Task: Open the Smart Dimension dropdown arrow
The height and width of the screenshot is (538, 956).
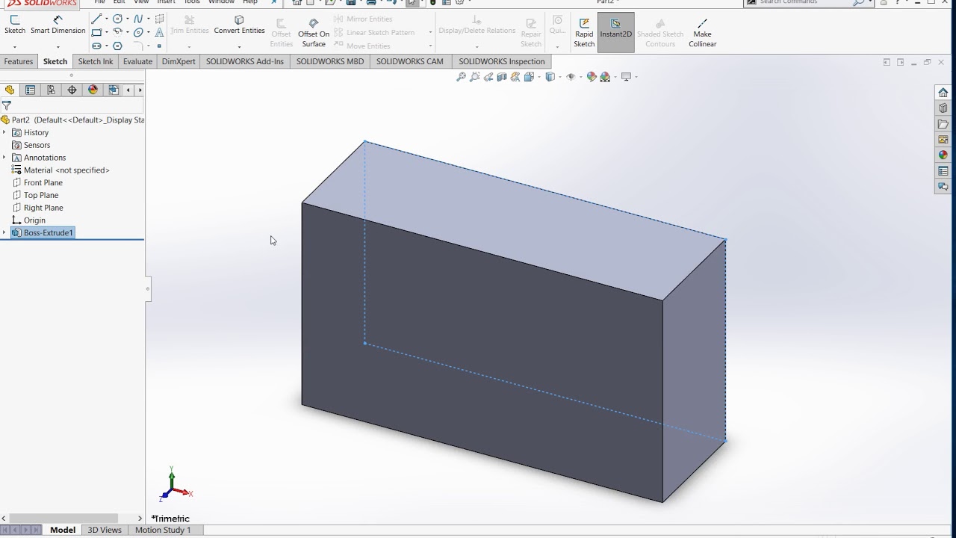Action: coord(58,46)
